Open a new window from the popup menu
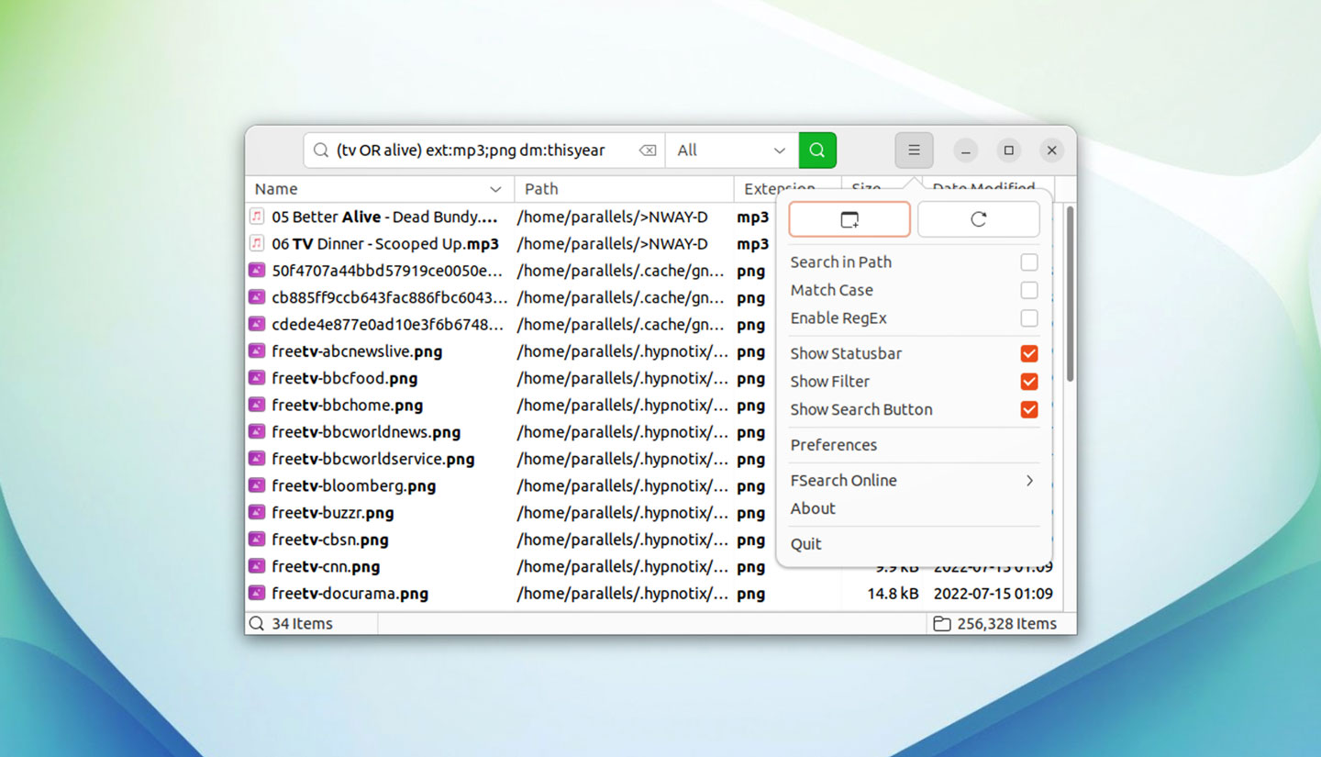Image resolution: width=1321 pixels, height=757 pixels. [x=849, y=219]
